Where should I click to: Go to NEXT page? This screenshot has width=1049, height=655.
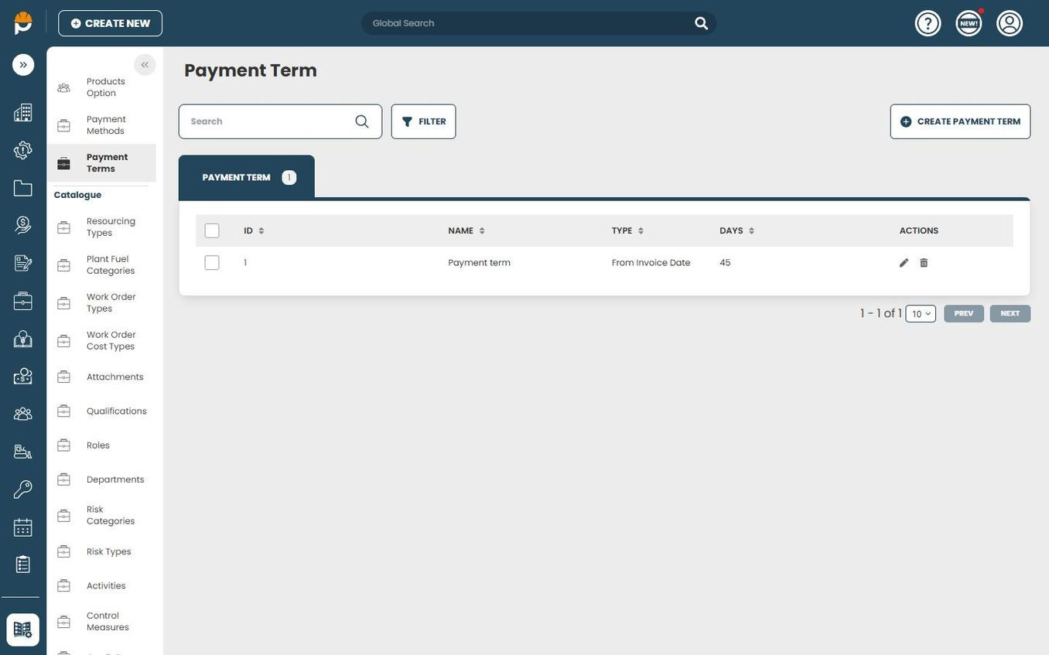(x=1010, y=314)
